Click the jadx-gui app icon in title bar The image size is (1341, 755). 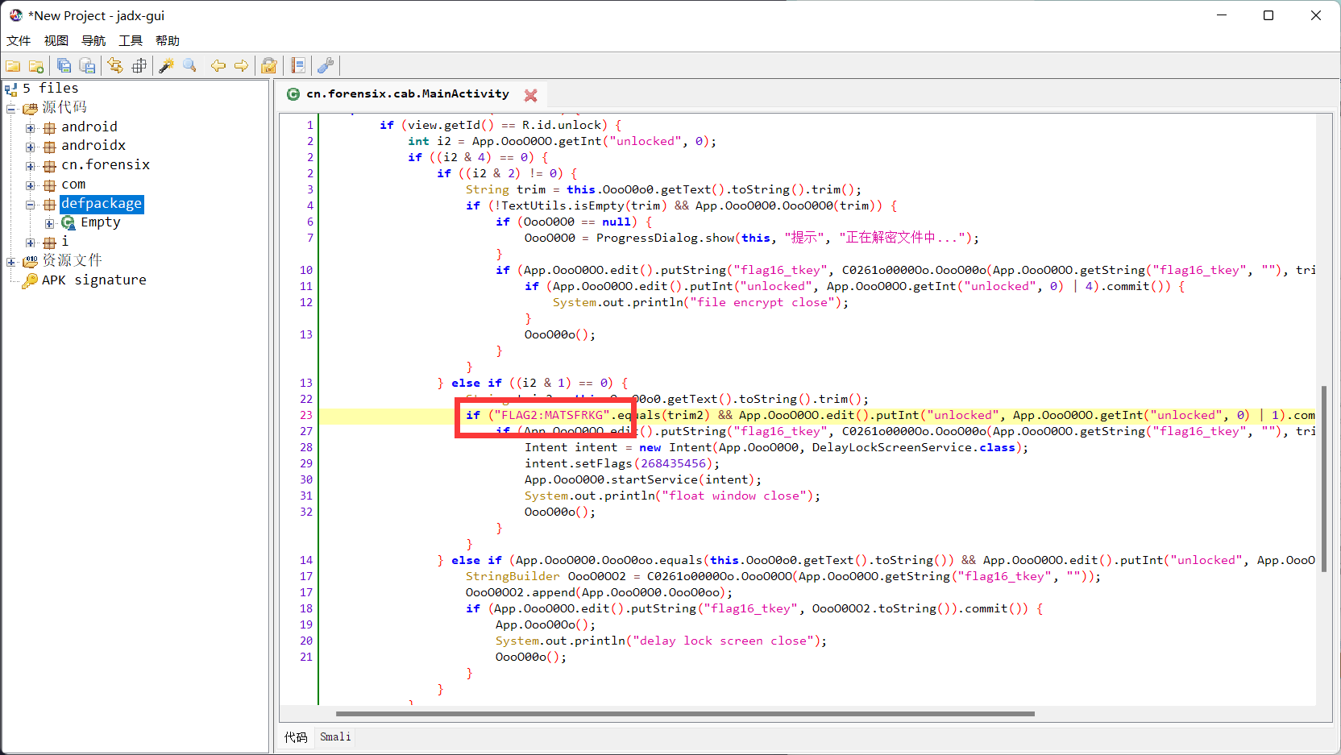click(x=16, y=15)
